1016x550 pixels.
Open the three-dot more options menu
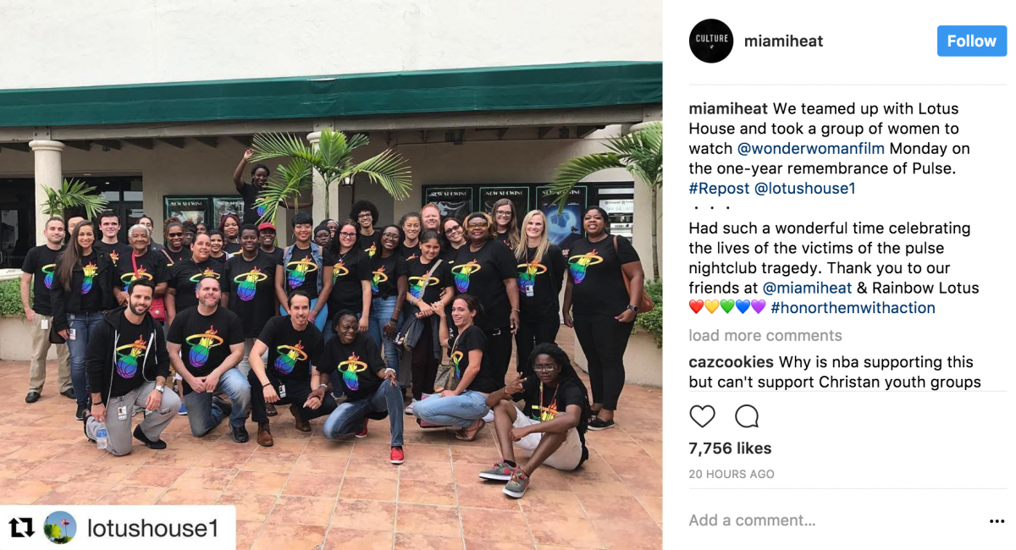pos(997,521)
